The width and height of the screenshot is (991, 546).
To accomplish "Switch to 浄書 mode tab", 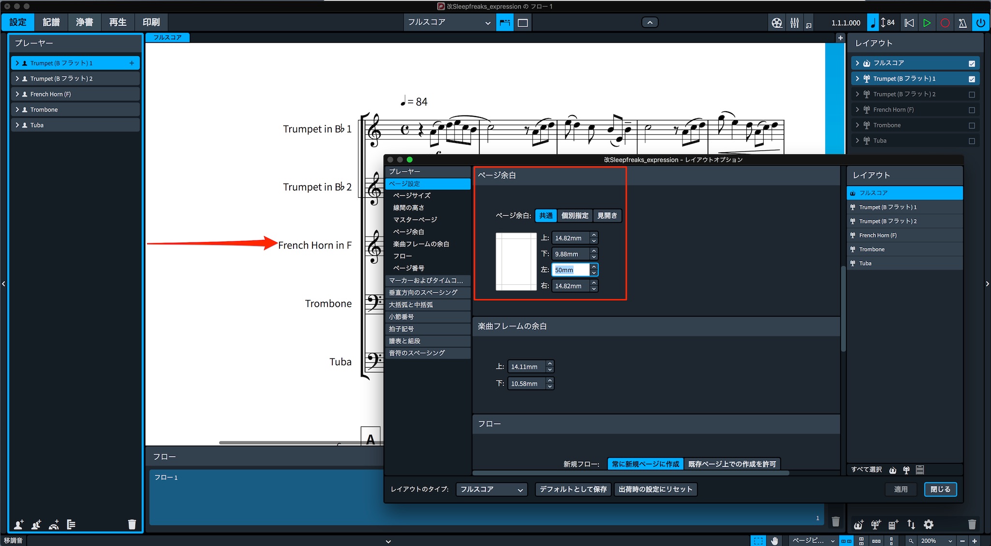I will point(84,22).
